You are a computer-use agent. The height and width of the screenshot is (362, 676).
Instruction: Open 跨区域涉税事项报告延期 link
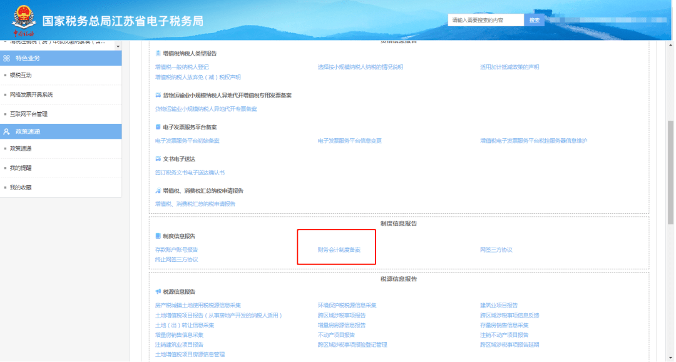510,344
